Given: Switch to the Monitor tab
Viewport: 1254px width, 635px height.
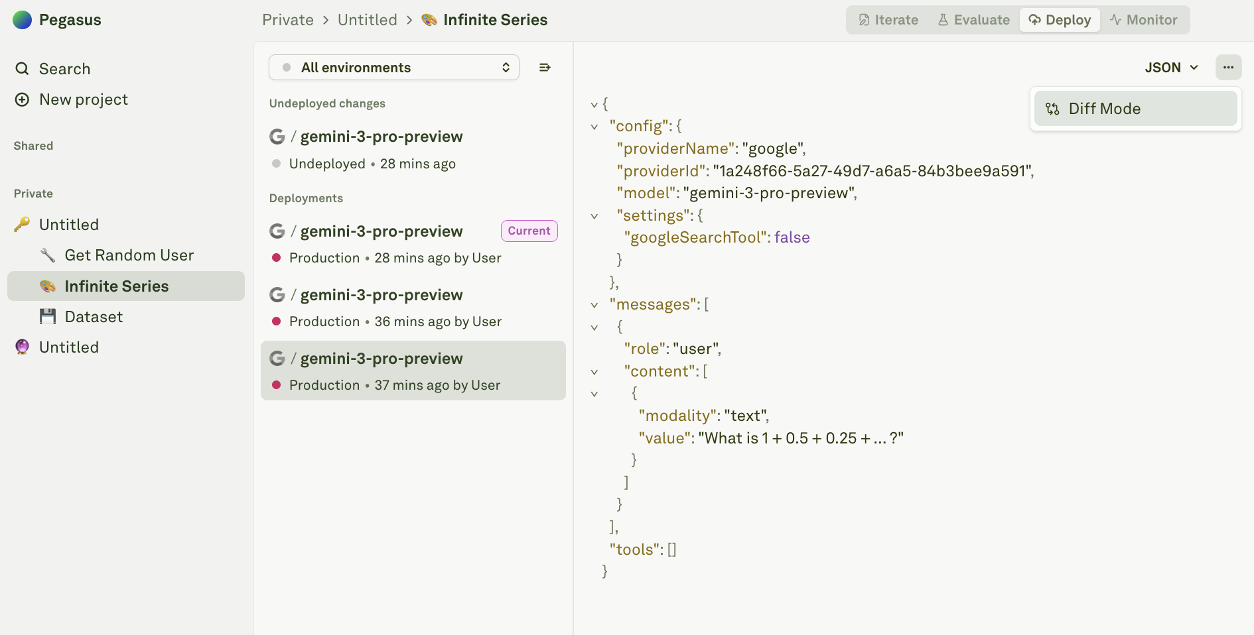Looking at the screenshot, I should (x=1143, y=20).
